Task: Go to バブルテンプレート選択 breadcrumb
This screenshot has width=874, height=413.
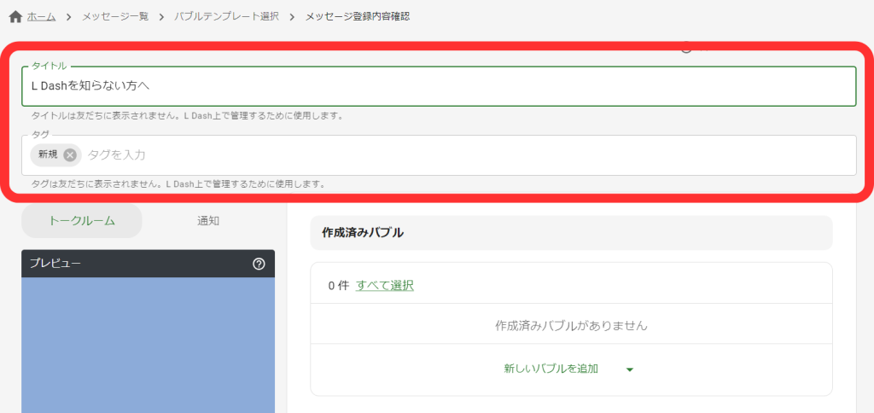Action: point(226,17)
